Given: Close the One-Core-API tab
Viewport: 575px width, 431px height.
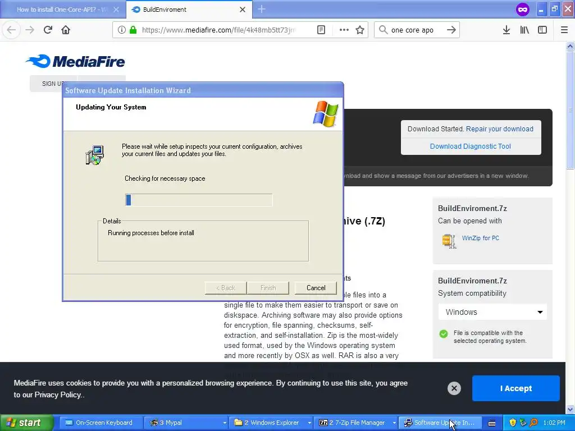Looking at the screenshot, I should coord(116,10).
